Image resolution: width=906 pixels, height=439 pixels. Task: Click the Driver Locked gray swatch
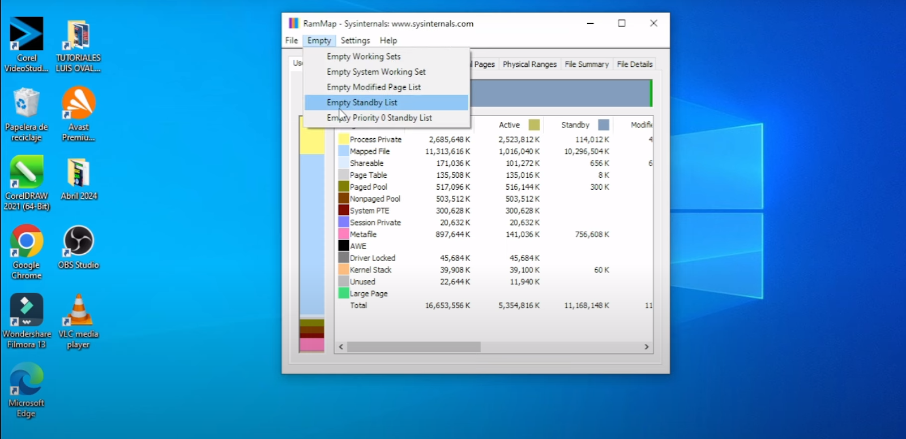pos(343,258)
